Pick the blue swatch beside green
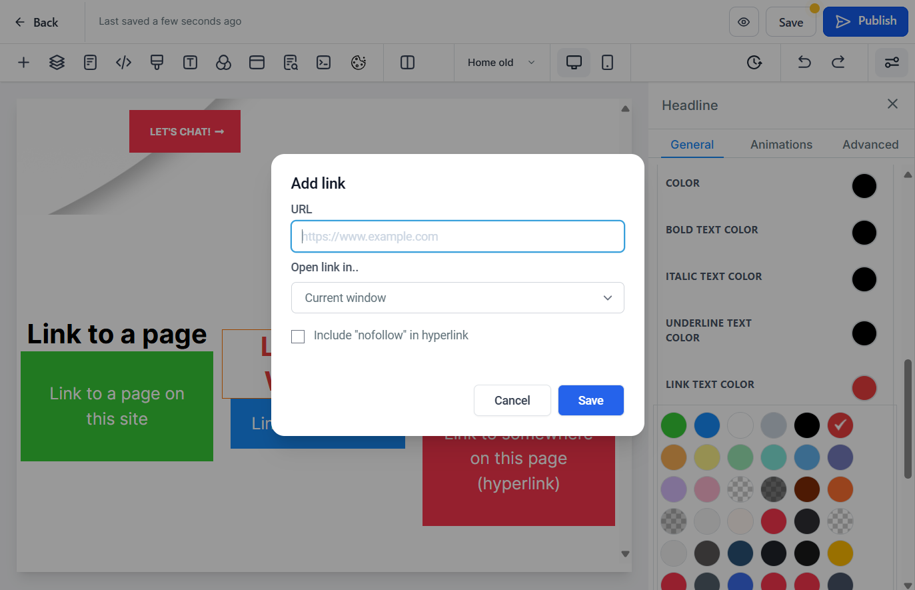Screen dimensions: 915x590 tap(707, 425)
